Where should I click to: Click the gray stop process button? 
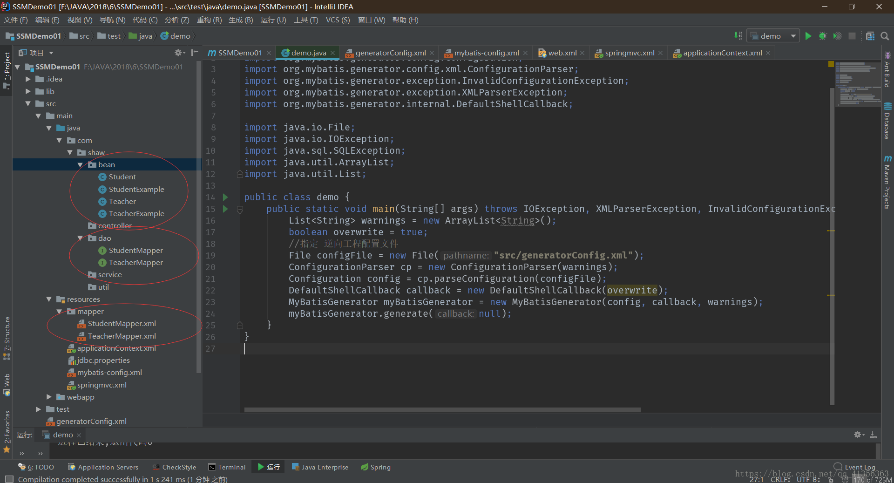pyautogui.click(x=852, y=36)
